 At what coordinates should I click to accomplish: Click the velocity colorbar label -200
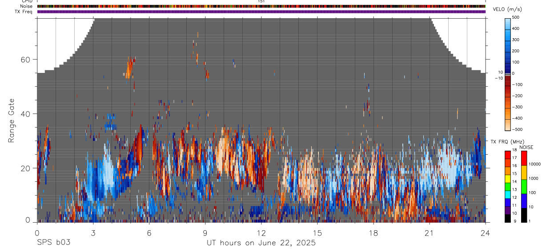[x=516, y=96]
